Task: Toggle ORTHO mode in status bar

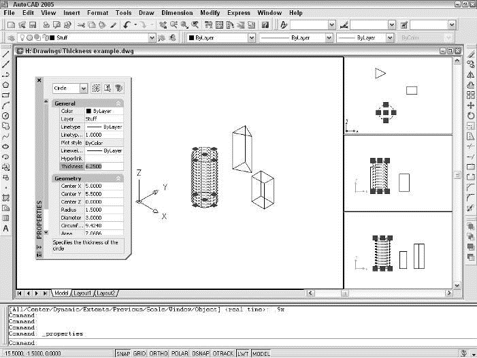Action: click(159, 353)
